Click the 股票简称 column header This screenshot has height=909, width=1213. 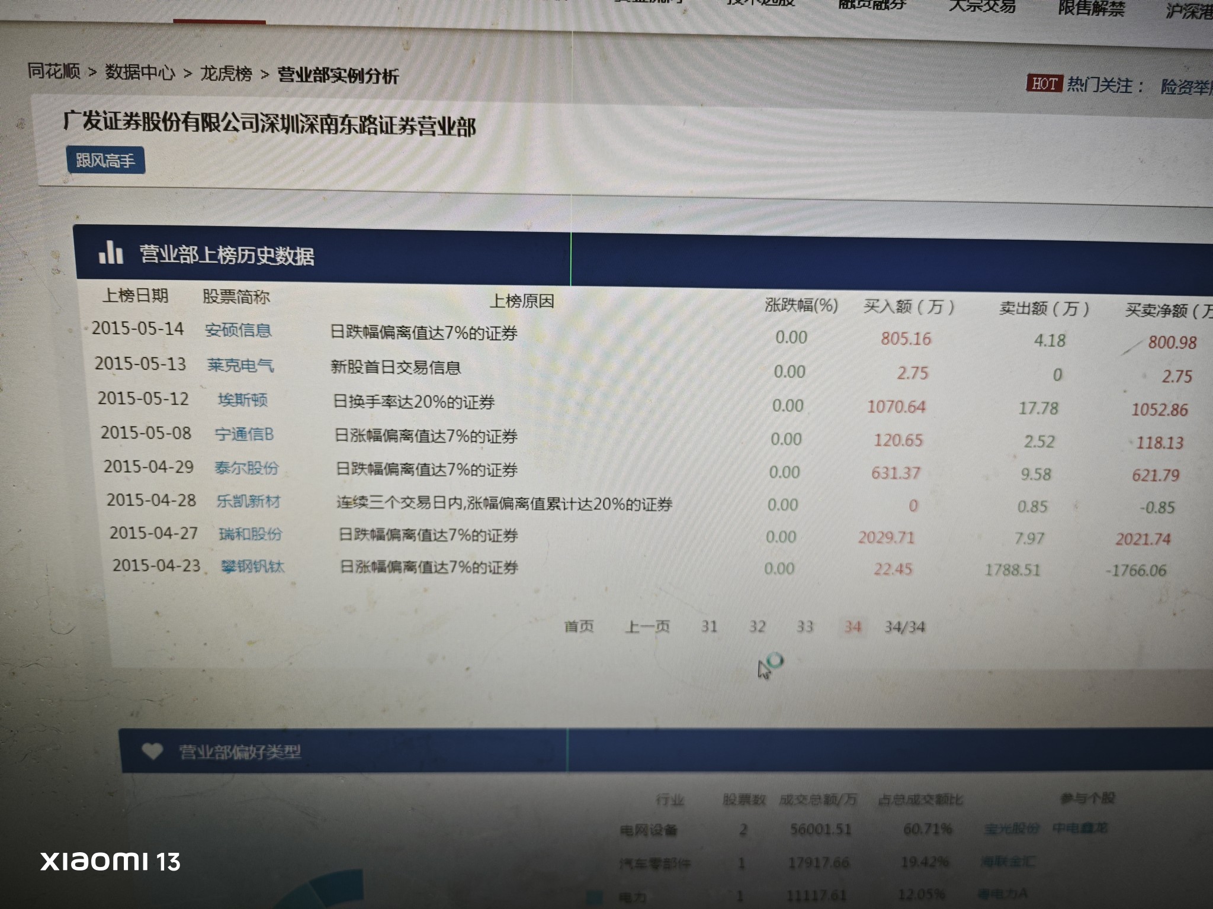236,296
